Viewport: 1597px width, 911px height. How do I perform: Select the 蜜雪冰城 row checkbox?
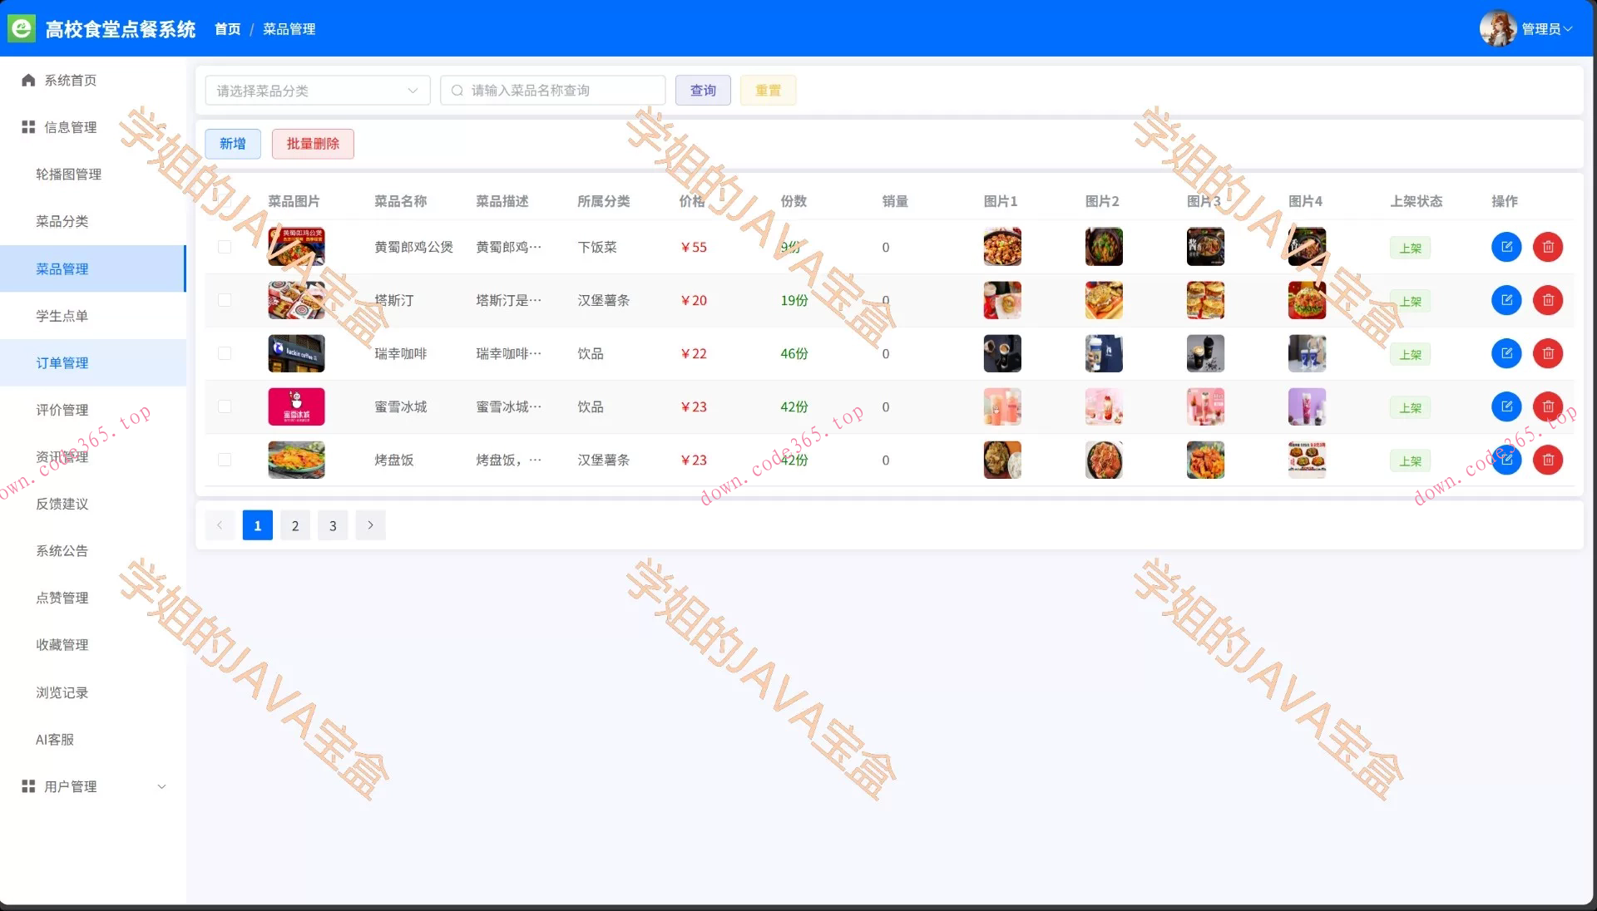point(225,406)
